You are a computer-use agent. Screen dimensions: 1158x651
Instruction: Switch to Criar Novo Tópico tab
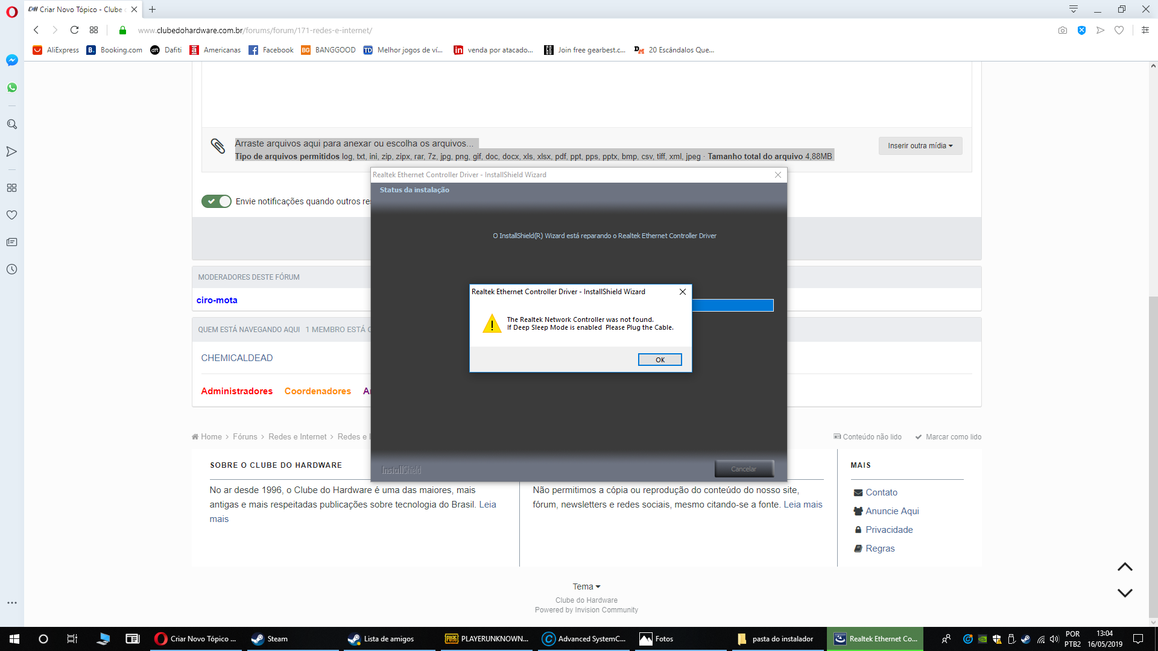coord(83,9)
